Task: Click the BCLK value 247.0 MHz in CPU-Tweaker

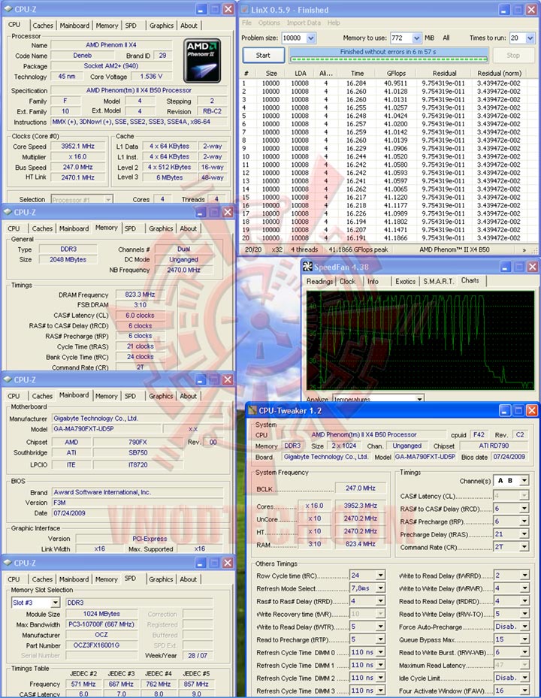Action: pos(360,488)
